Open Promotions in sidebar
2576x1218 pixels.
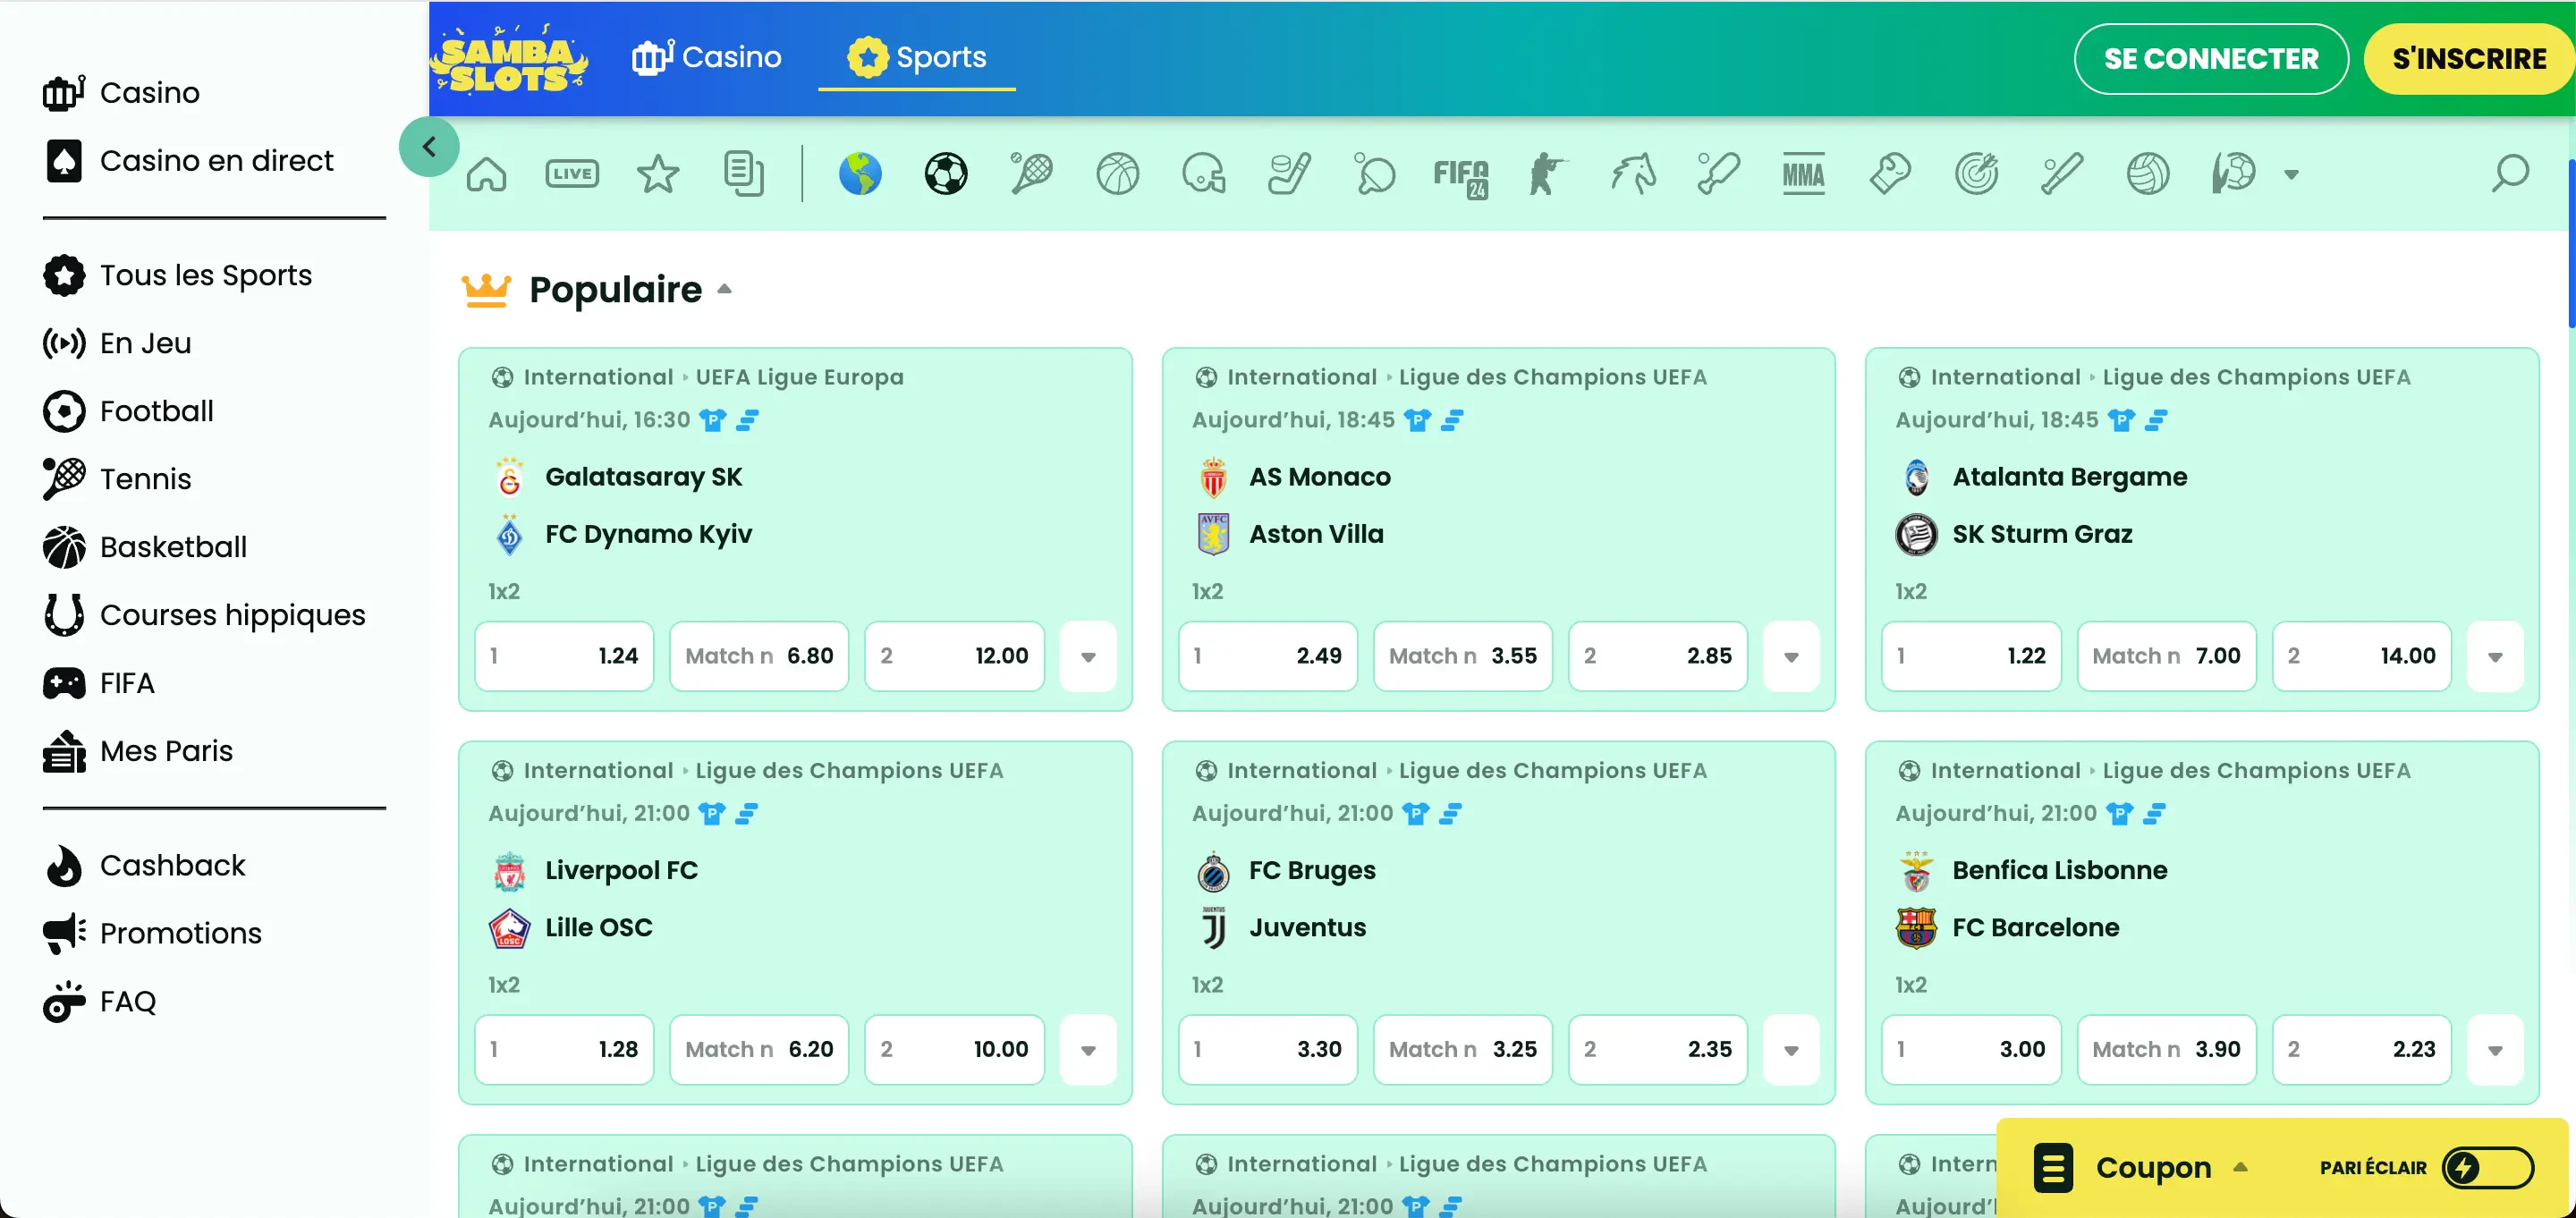[x=152, y=933]
